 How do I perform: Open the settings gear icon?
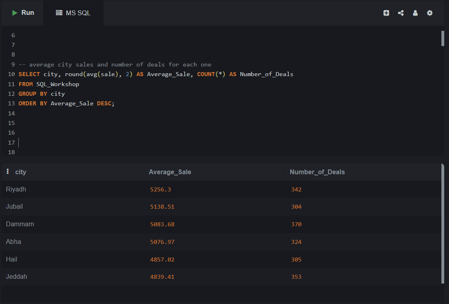point(430,13)
